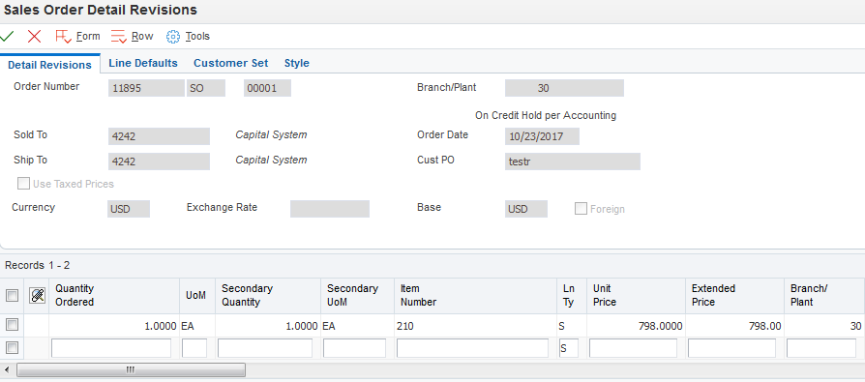865x382 pixels.
Task: Click the Order Number field 11895
Action: pos(146,88)
